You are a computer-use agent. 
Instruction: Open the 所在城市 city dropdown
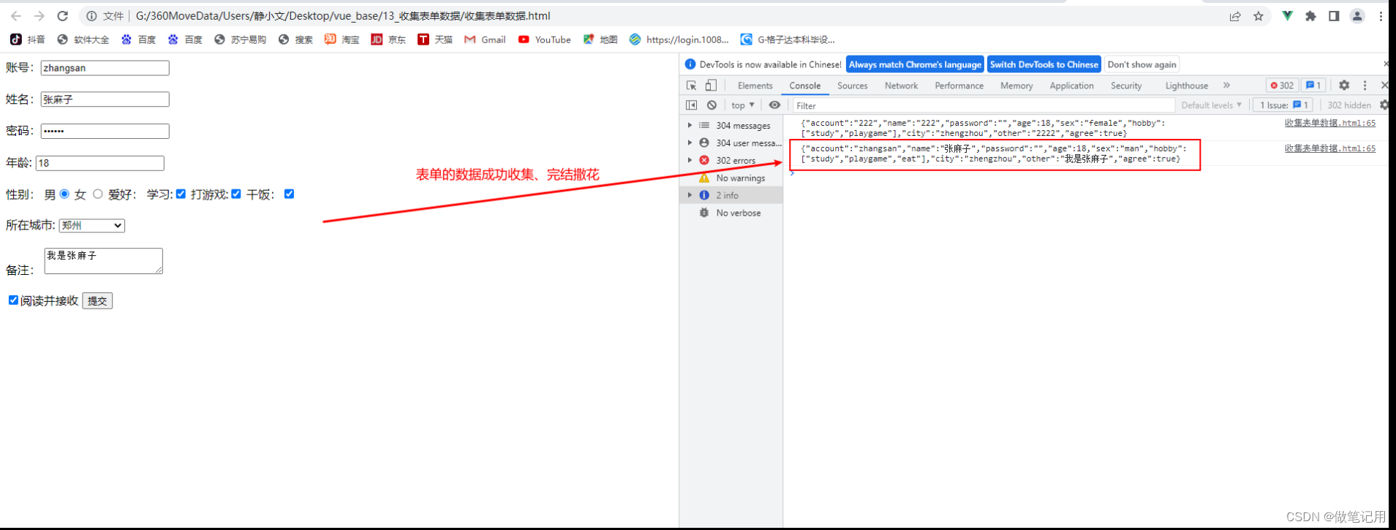tap(91, 225)
